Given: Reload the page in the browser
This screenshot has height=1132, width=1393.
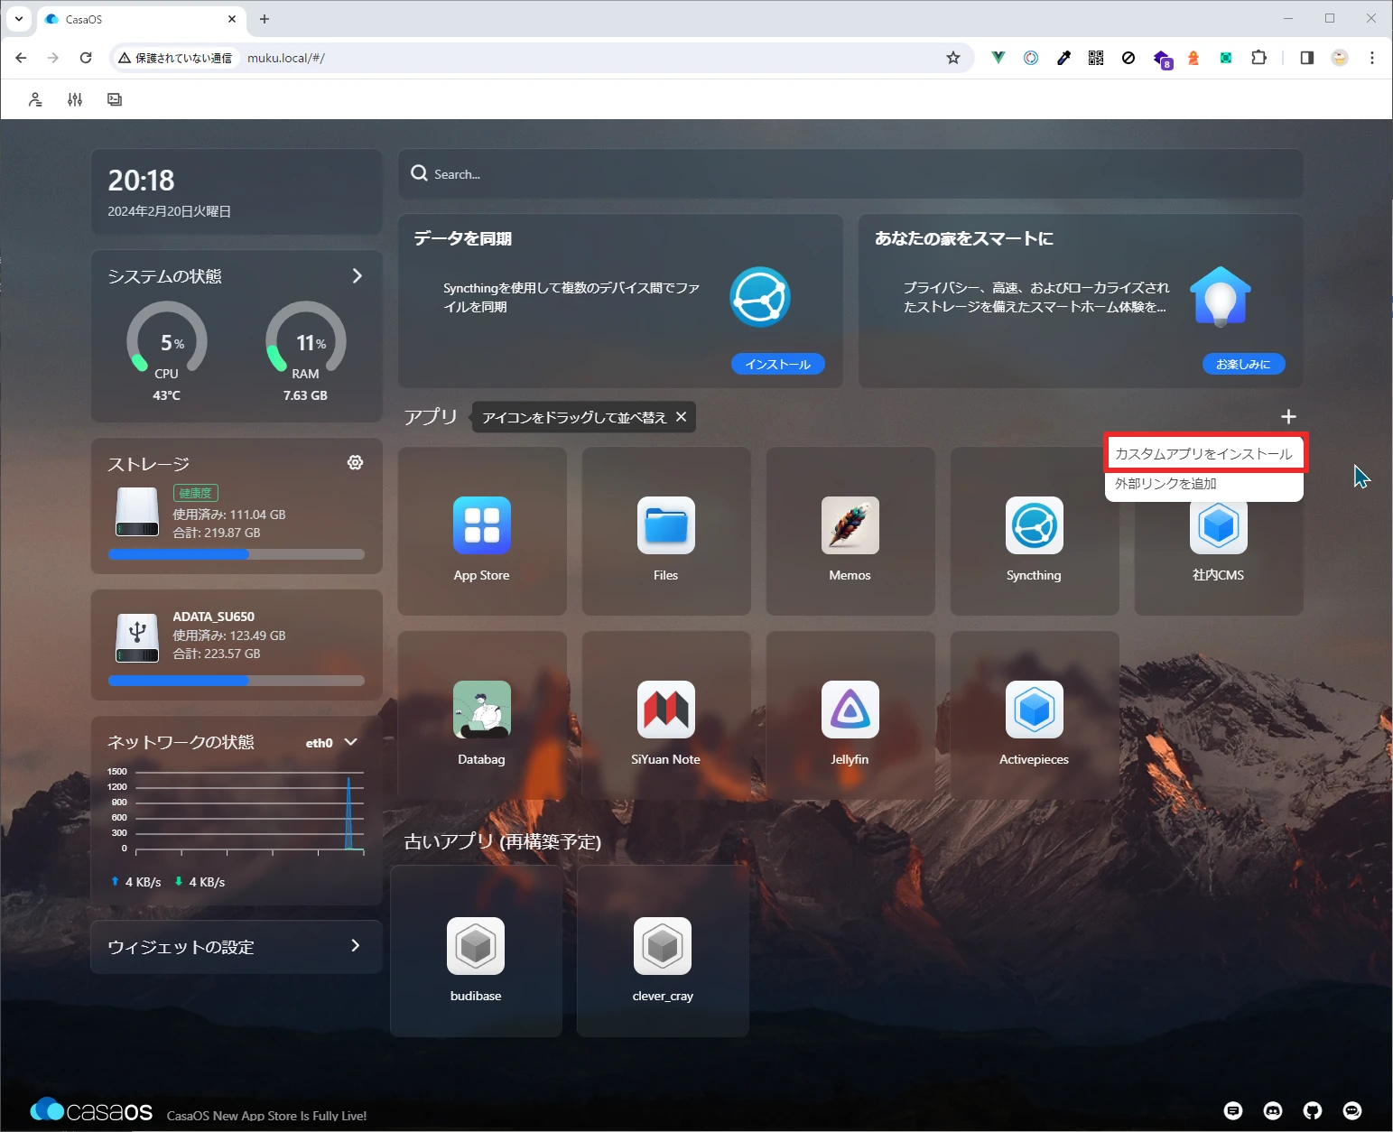Looking at the screenshot, I should tap(86, 58).
